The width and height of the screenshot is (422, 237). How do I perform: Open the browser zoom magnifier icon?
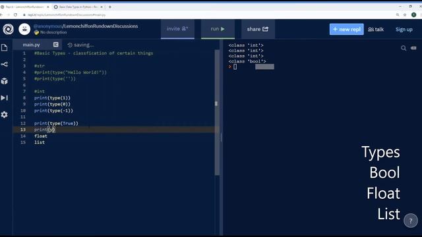click(x=398, y=14)
